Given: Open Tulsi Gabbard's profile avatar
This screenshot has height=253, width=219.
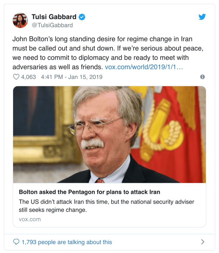Looking at the screenshot, I should (x=20, y=20).
